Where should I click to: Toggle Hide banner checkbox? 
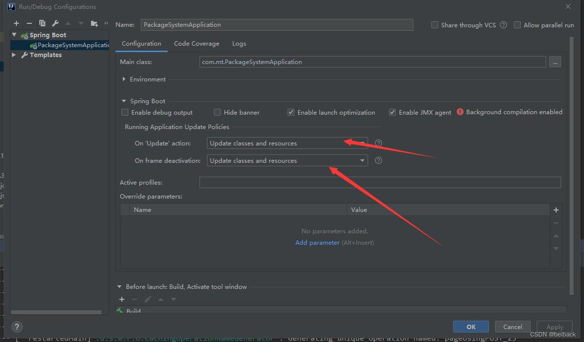coord(217,112)
